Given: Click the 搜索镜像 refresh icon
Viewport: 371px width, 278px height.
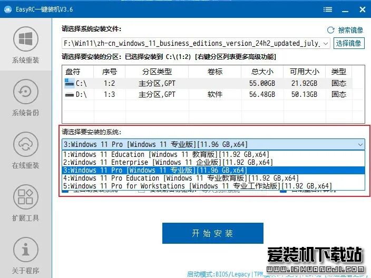Looking at the screenshot, I should pos(330,30).
